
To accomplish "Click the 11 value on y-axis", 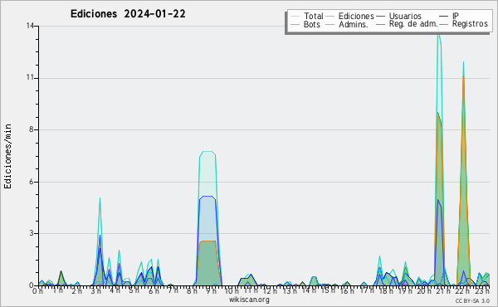I will point(31,78).
